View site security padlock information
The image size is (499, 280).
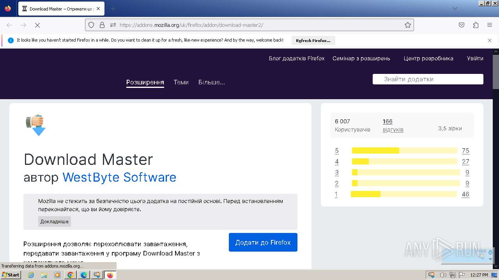click(102, 25)
